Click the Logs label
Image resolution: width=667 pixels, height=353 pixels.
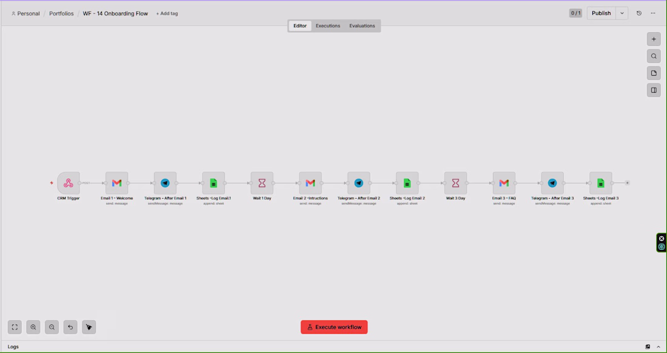pos(13,346)
